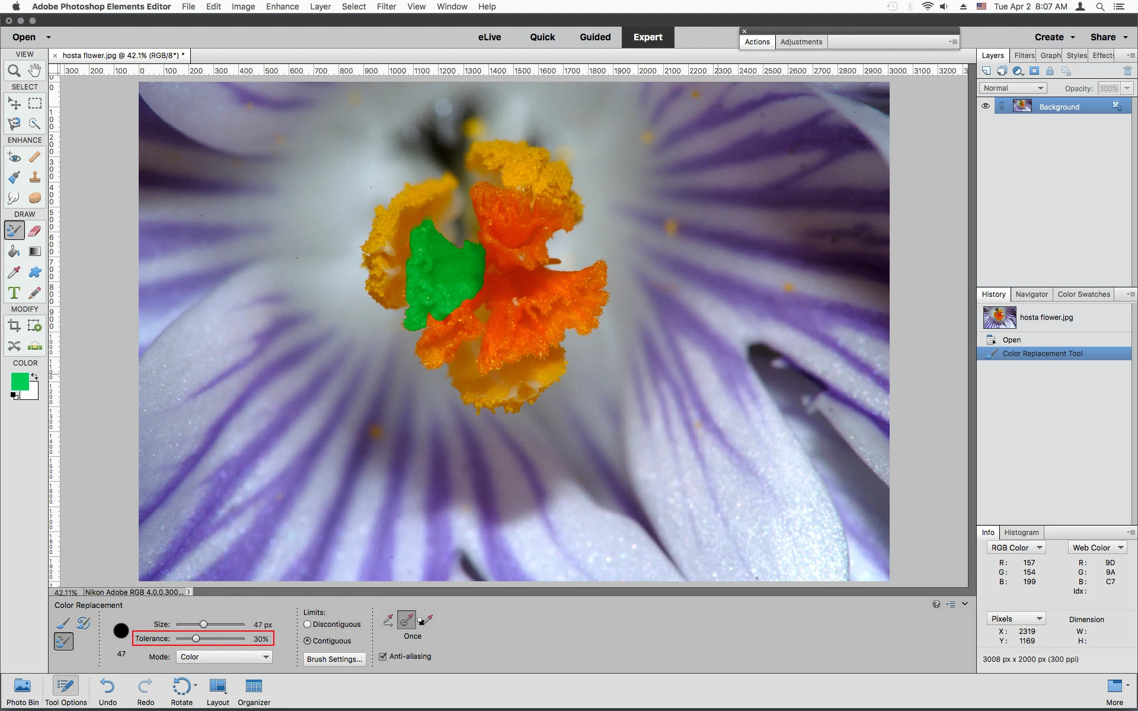
Task: Switch to Guided mode
Action: [594, 37]
